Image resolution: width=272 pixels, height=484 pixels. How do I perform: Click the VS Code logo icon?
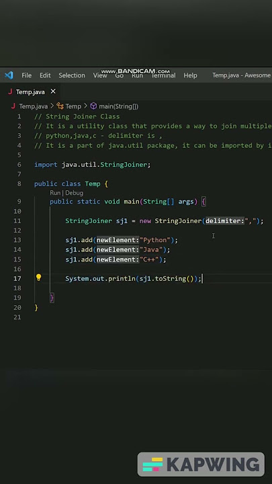(x=9, y=75)
